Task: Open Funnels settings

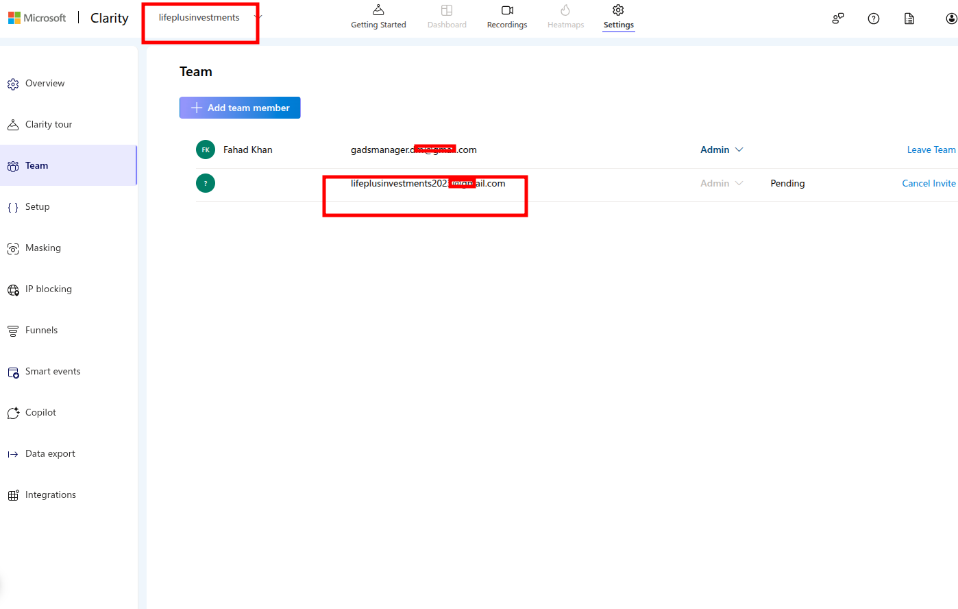Action: (69, 330)
